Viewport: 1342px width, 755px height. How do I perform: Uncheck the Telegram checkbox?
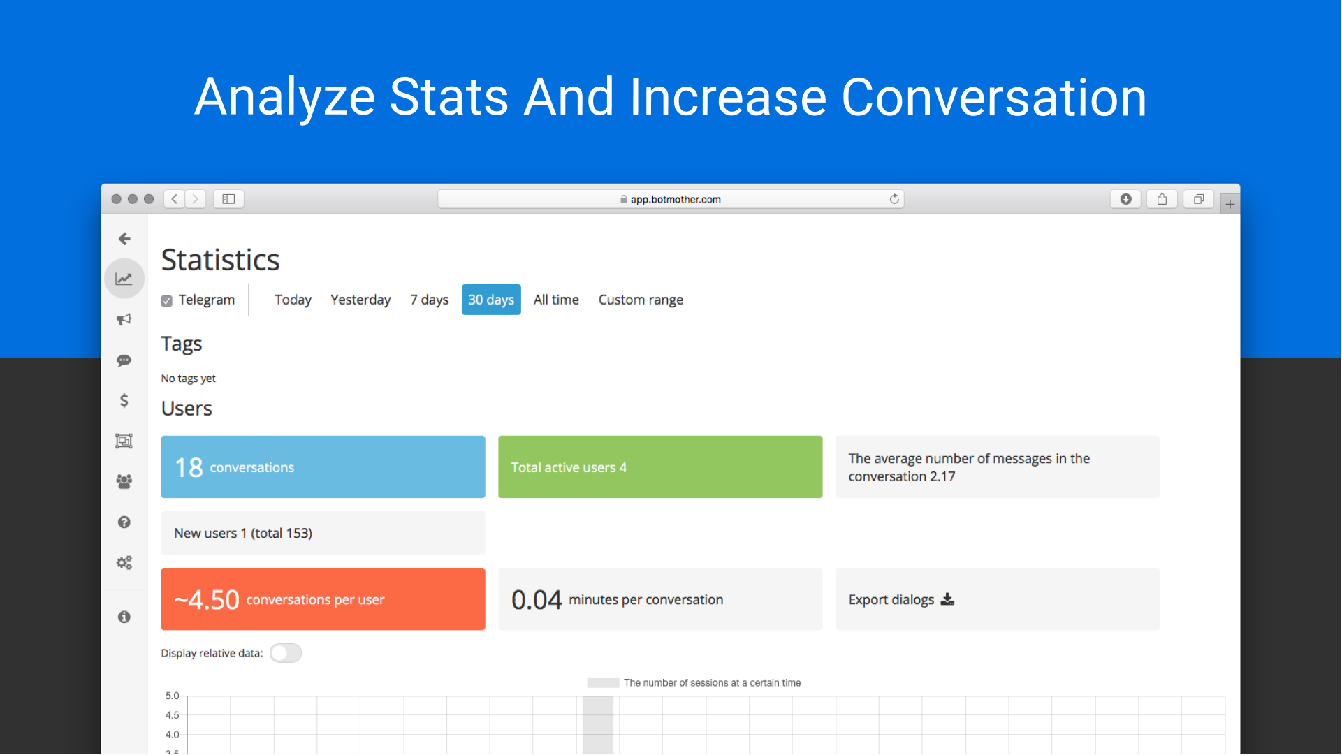click(166, 301)
